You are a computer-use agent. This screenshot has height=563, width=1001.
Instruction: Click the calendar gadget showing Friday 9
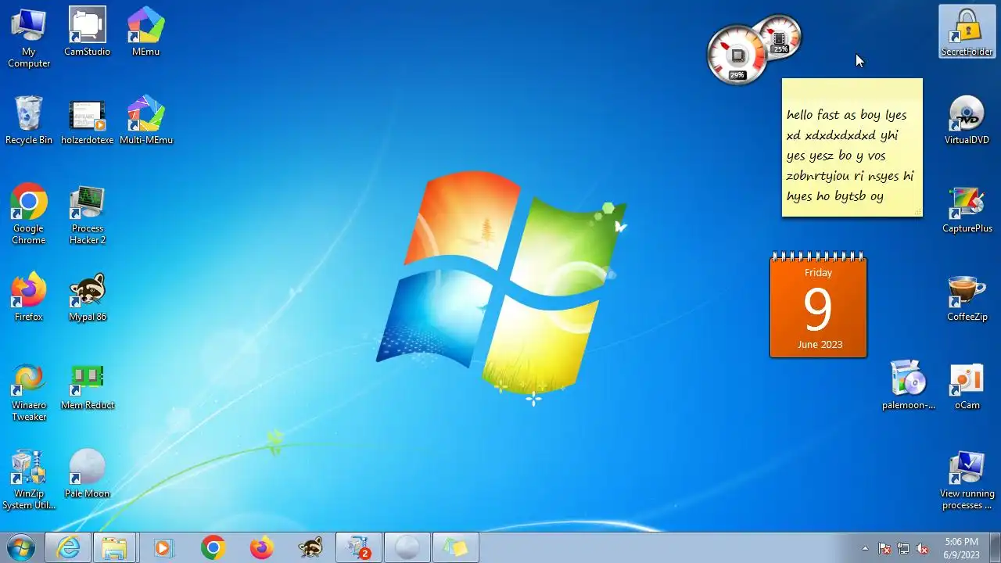818,305
